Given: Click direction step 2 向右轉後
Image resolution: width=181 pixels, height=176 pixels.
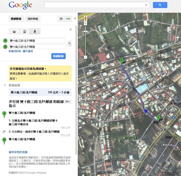Looking at the screenshot, I should pos(34,132).
